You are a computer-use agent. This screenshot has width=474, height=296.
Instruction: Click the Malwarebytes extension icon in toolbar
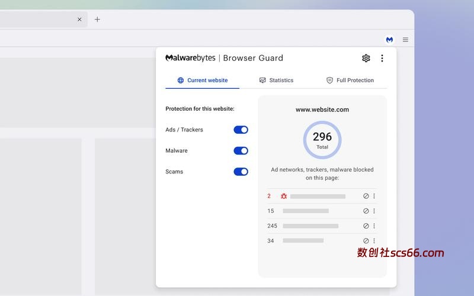(389, 40)
